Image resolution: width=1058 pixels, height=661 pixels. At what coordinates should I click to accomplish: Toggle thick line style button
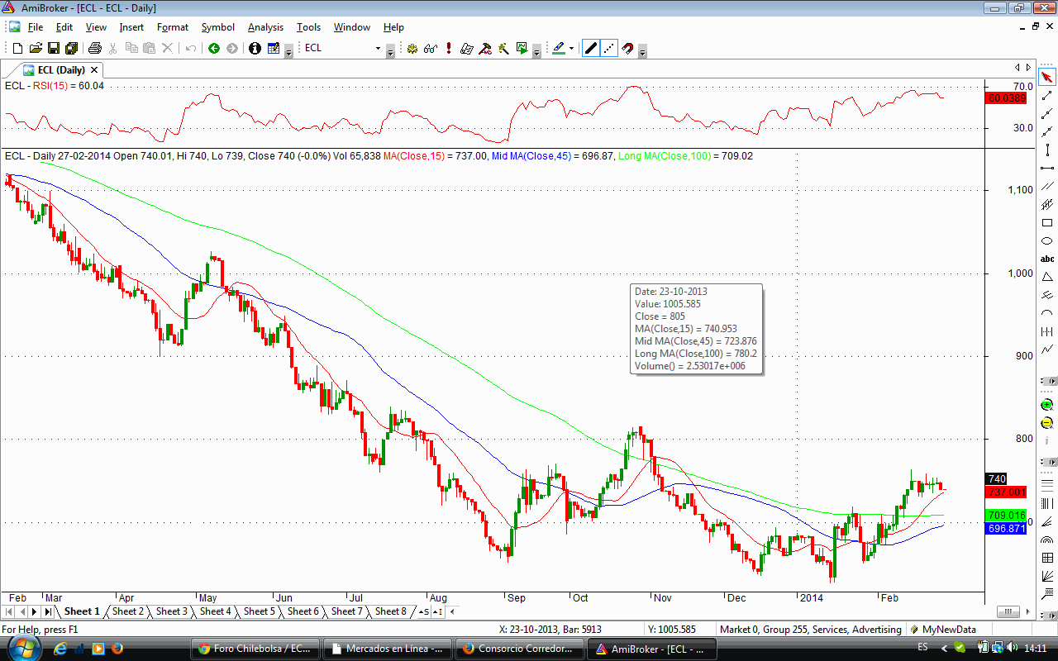click(591, 49)
